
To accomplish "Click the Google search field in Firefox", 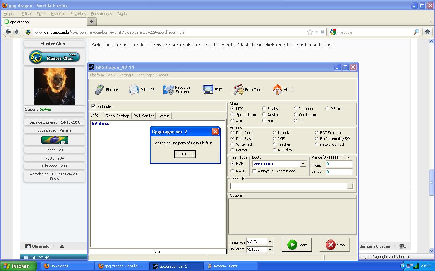I will tap(377, 32).
